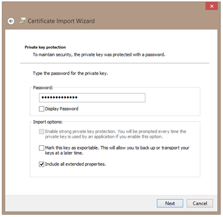Tick the Display Password checkbox
The height and width of the screenshot is (217, 223).
(41, 109)
